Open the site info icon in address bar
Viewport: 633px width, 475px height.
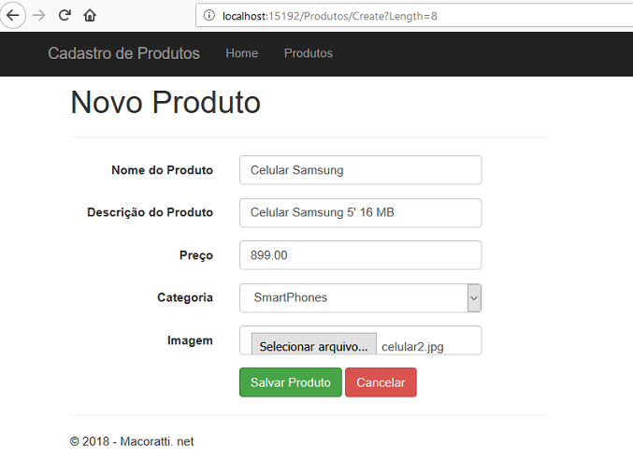209,15
